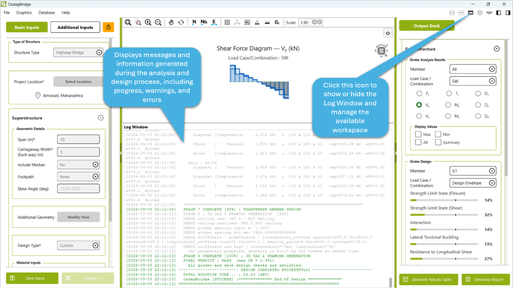The width and height of the screenshot is (513, 288).
Task: Select the My radio button
Action: click(448, 105)
